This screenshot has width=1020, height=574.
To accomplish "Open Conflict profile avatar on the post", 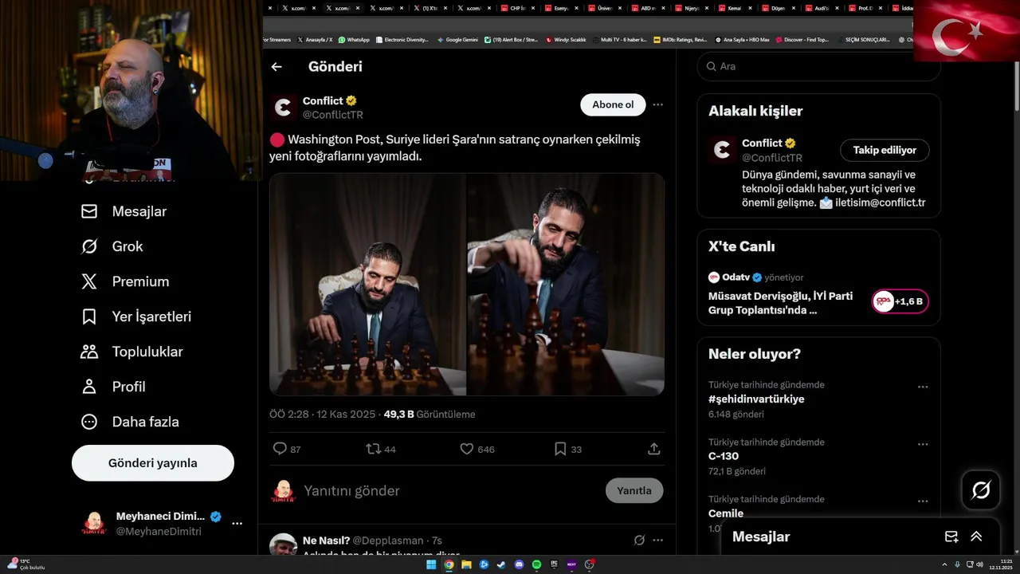I will click(x=283, y=108).
